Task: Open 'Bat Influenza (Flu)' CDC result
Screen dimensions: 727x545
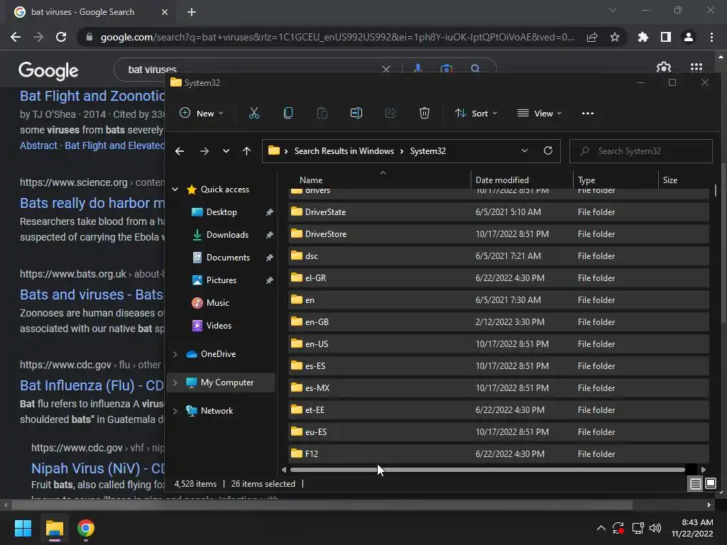Action: click(x=92, y=385)
